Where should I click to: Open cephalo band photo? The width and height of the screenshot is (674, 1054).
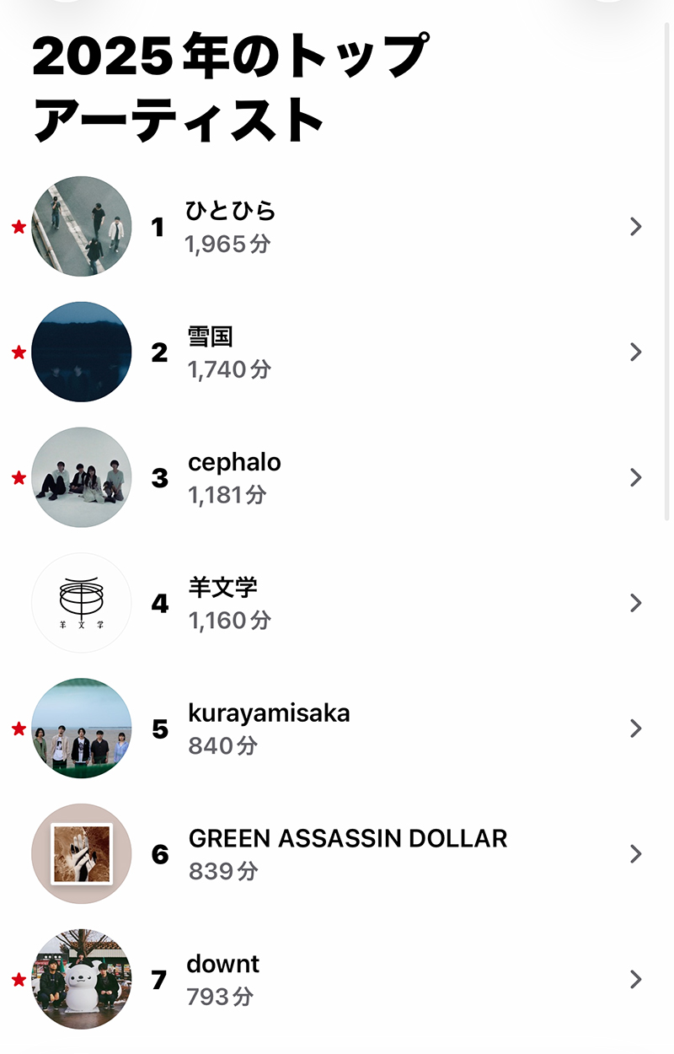tap(82, 477)
